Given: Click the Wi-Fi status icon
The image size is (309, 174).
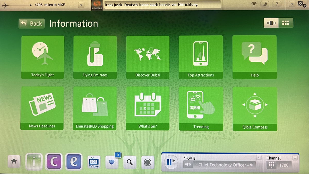Looking at the screenshot, I should (254, 4).
